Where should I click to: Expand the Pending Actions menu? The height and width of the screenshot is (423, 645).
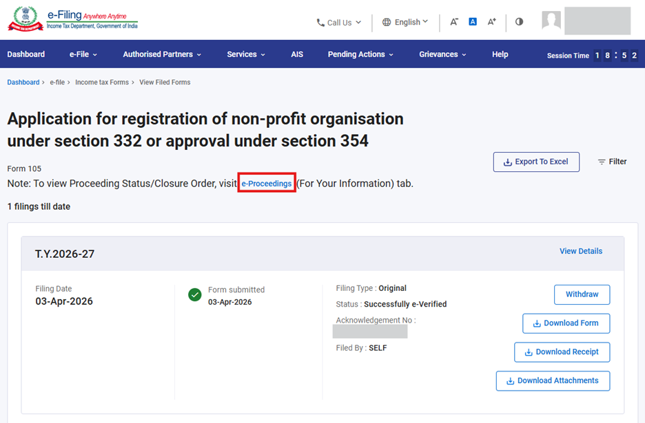360,54
